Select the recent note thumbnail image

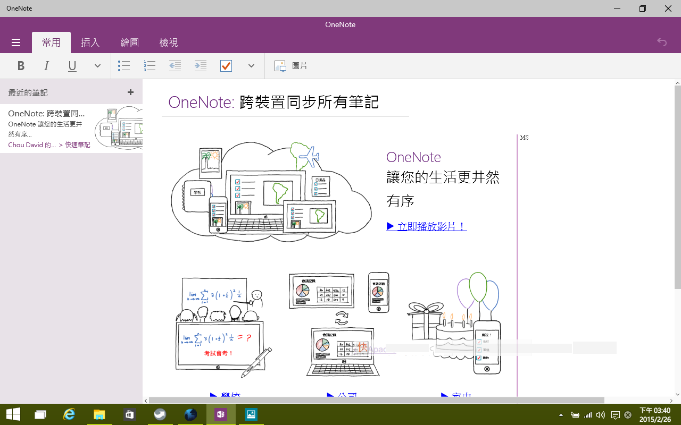[x=119, y=127]
